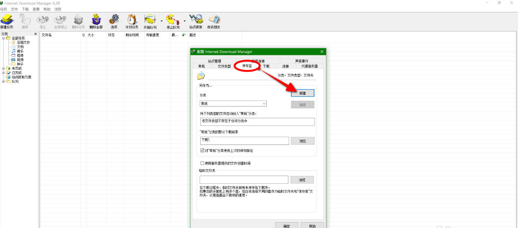
Task: Click the 帮助 button in dialog
Action: 313,225
